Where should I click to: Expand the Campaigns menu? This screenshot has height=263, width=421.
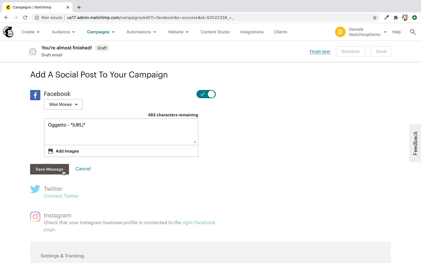[101, 32]
